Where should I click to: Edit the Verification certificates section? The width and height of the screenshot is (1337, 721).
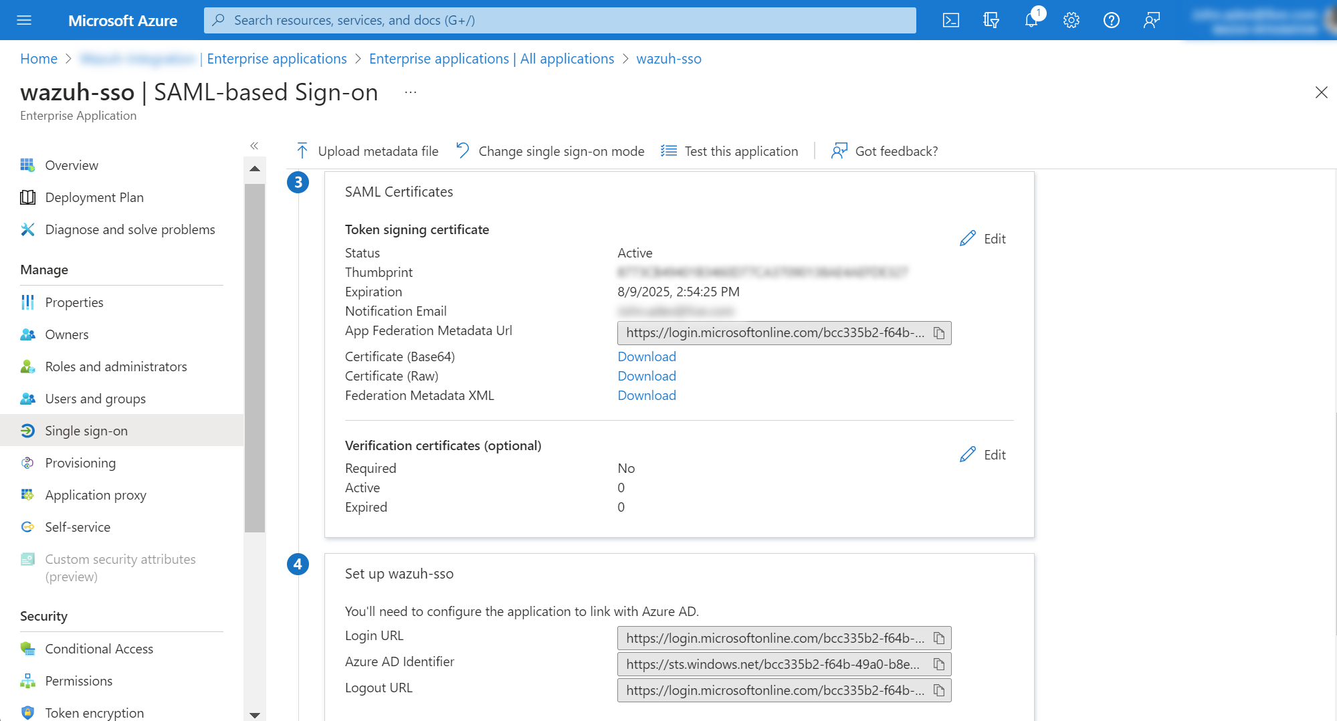pyautogui.click(x=983, y=455)
